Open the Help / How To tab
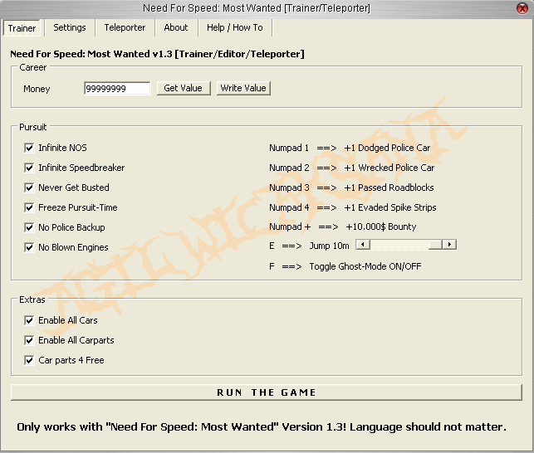Image resolution: width=534 pixels, height=453 pixels. [235, 27]
